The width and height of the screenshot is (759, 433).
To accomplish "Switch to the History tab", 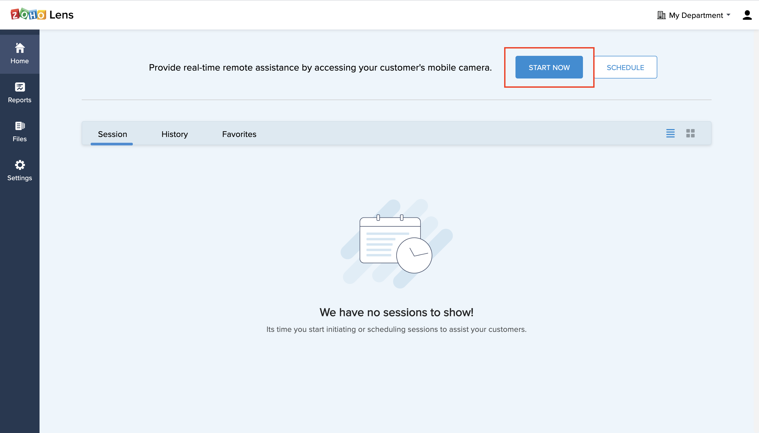I will click(174, 134).
